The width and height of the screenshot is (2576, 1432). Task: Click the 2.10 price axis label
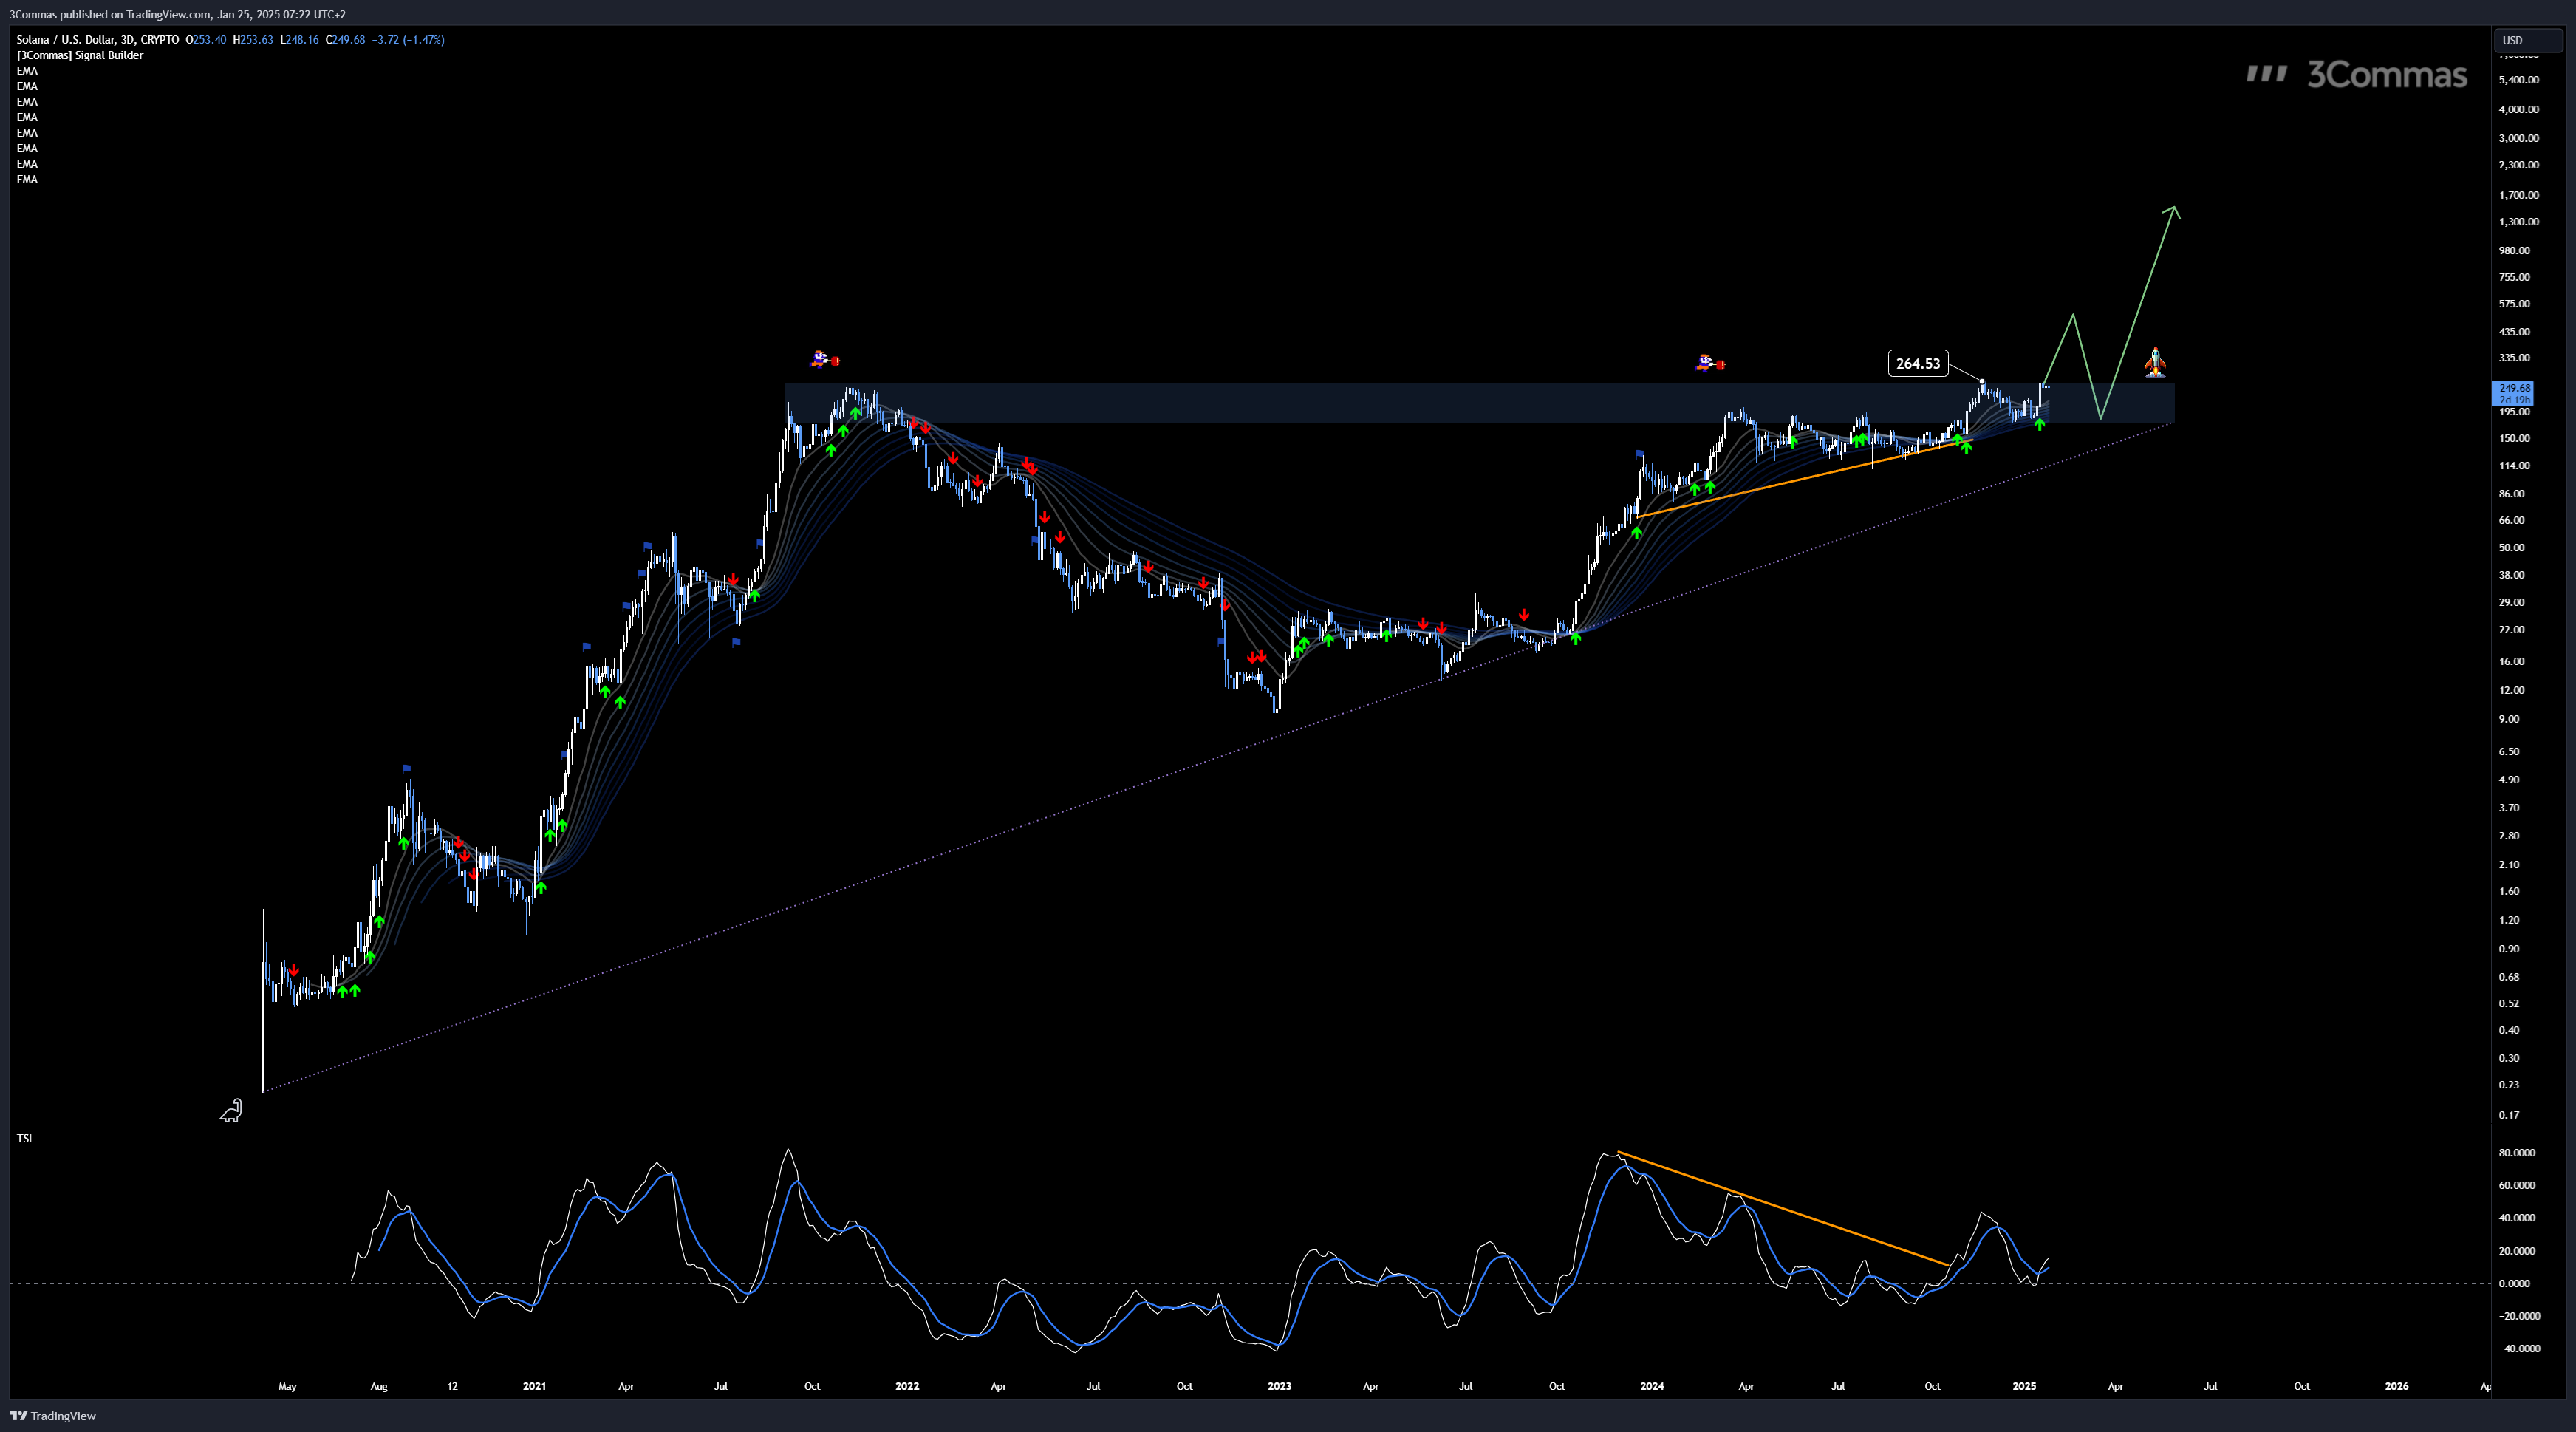[2509, 864]
